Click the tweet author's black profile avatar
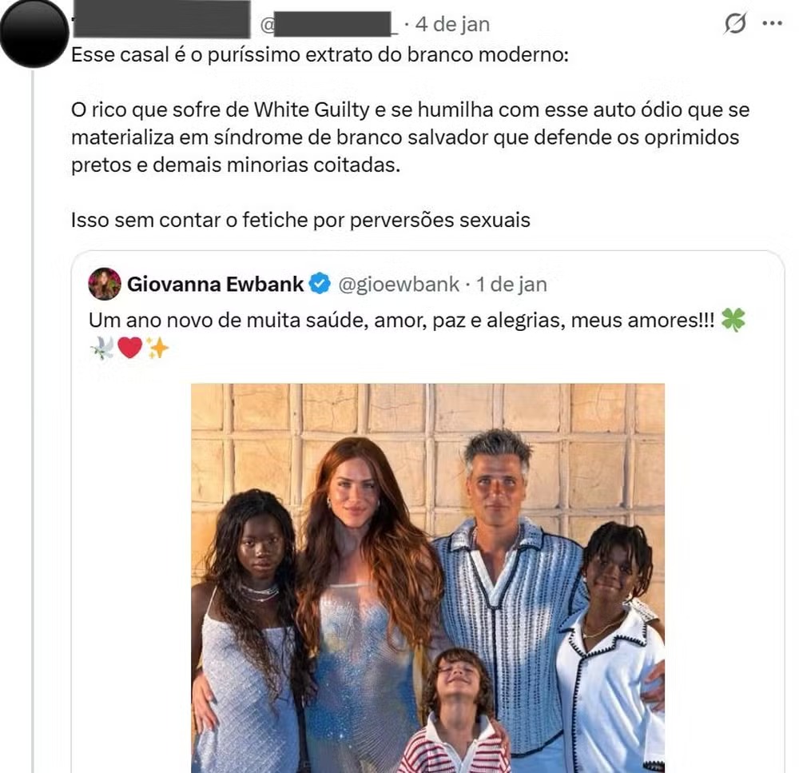The height and width of the screenshot is (773, 799). (x=34, y=32)
